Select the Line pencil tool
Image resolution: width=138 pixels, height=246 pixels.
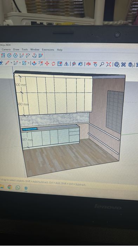(x=7, y=63)
